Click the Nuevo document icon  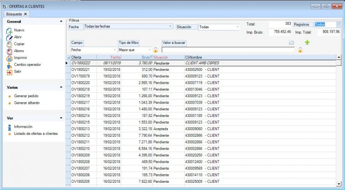(9, 31)
